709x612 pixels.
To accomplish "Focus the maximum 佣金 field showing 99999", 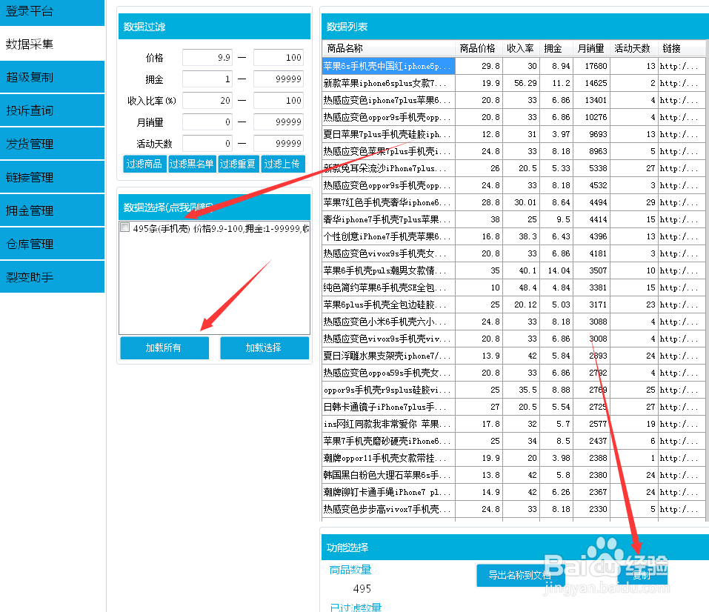I will click(x=279, y=79).
